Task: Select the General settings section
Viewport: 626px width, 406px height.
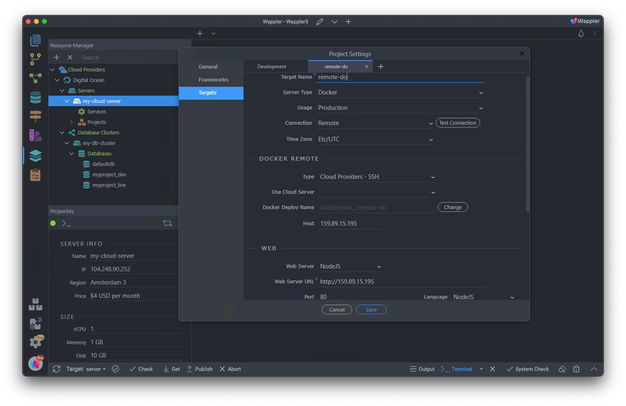Action: (x=211, y=67)
